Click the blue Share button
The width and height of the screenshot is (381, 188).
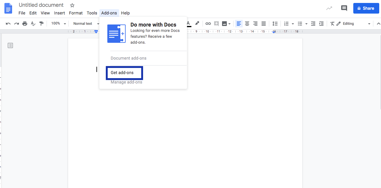coord(366,8)
